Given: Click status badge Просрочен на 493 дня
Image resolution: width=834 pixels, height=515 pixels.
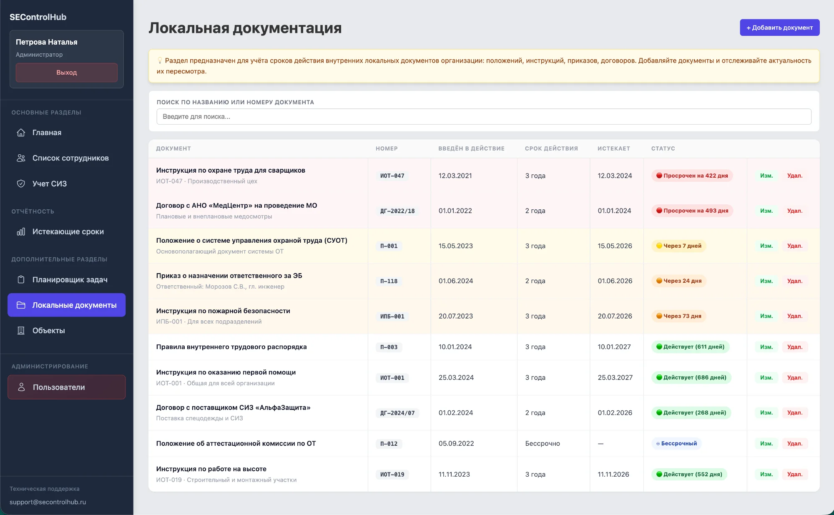Looking at the screenshot, I should tap(692, 211).
